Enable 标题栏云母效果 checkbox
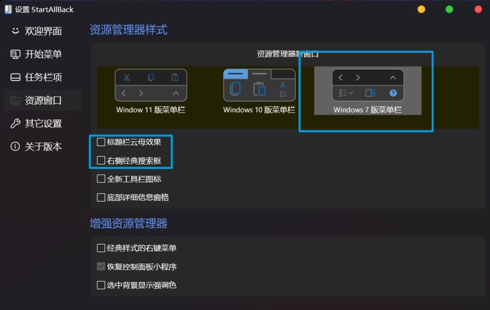Screen dimensions: 490x310 [101, 142]
